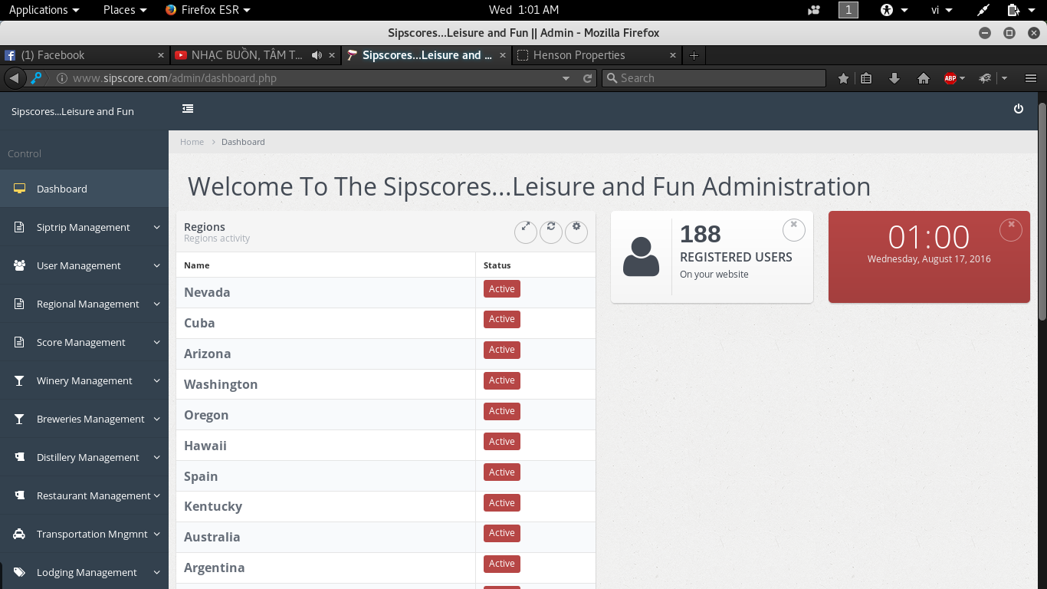Click the downloads icon in Firefox toolbar
The height and width of the screenshot is (589, 1047).
pyautogui.click(x=894, y=77)
